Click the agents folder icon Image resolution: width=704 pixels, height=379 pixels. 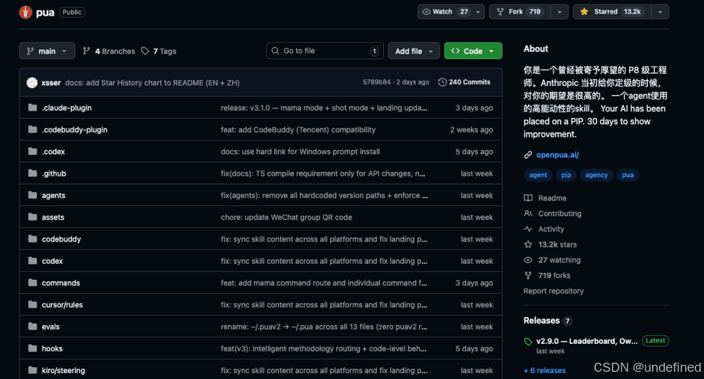pyautogui.click(x=33, y=195)
